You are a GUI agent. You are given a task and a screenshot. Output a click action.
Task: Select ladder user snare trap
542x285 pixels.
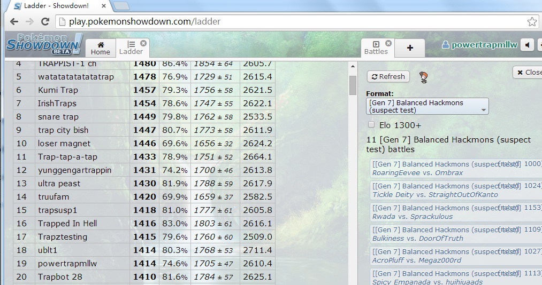(58, 117)
